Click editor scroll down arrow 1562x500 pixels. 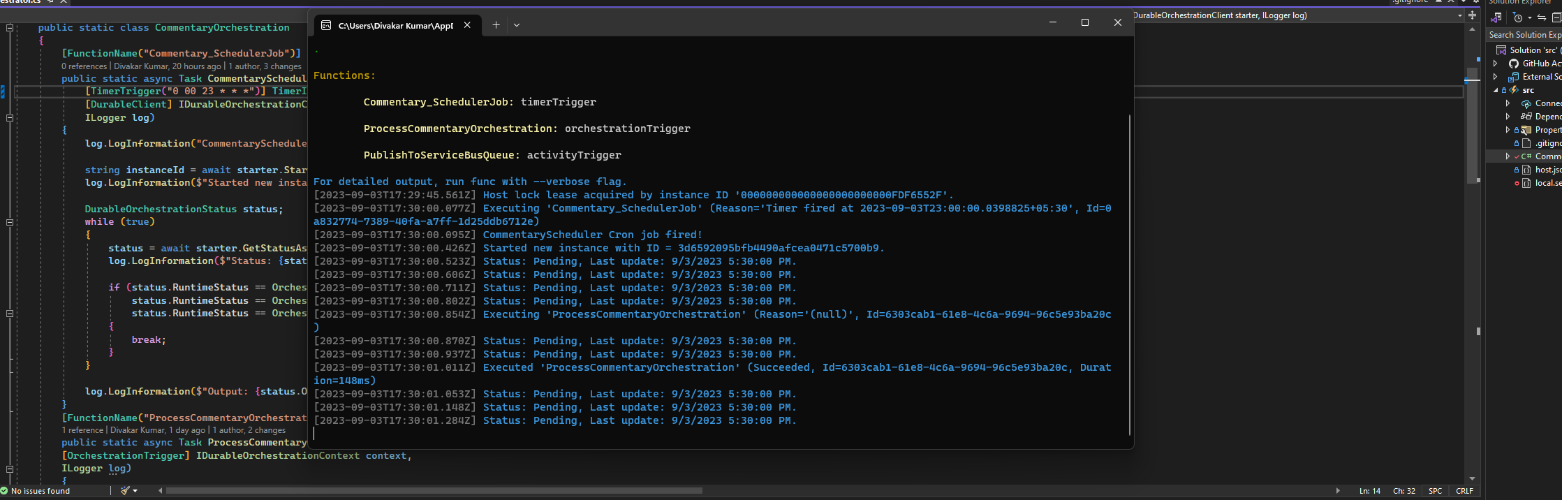click(x=1473, y=479)
